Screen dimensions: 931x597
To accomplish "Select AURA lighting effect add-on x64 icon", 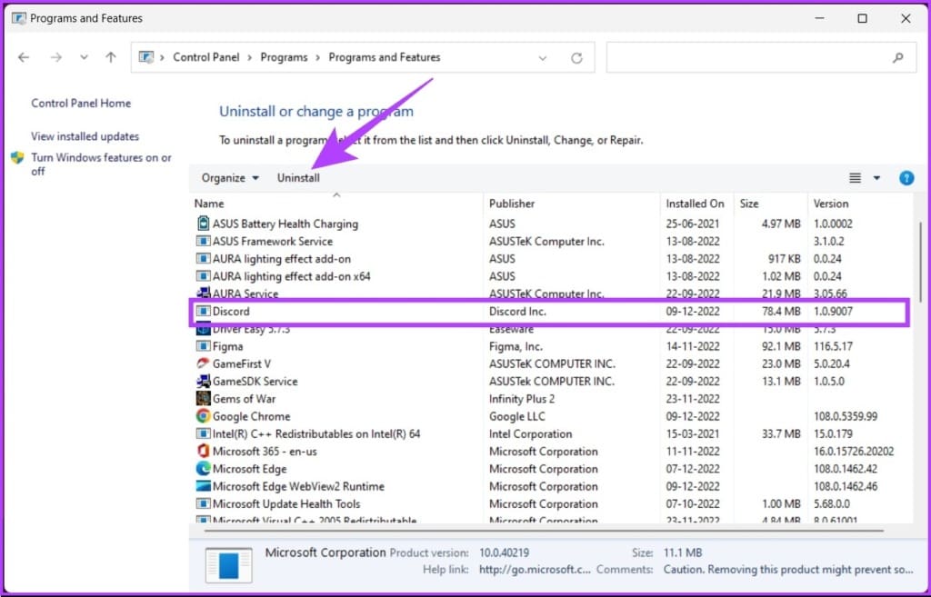I will coord(203,276).
